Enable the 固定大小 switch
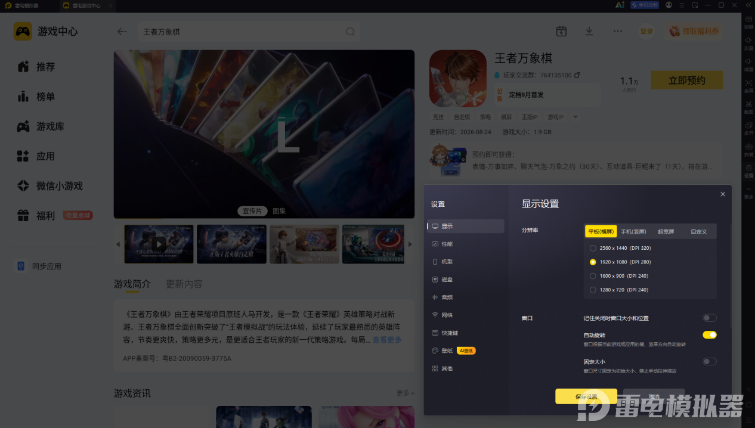 pyautogui.click(x=709, y=361)
